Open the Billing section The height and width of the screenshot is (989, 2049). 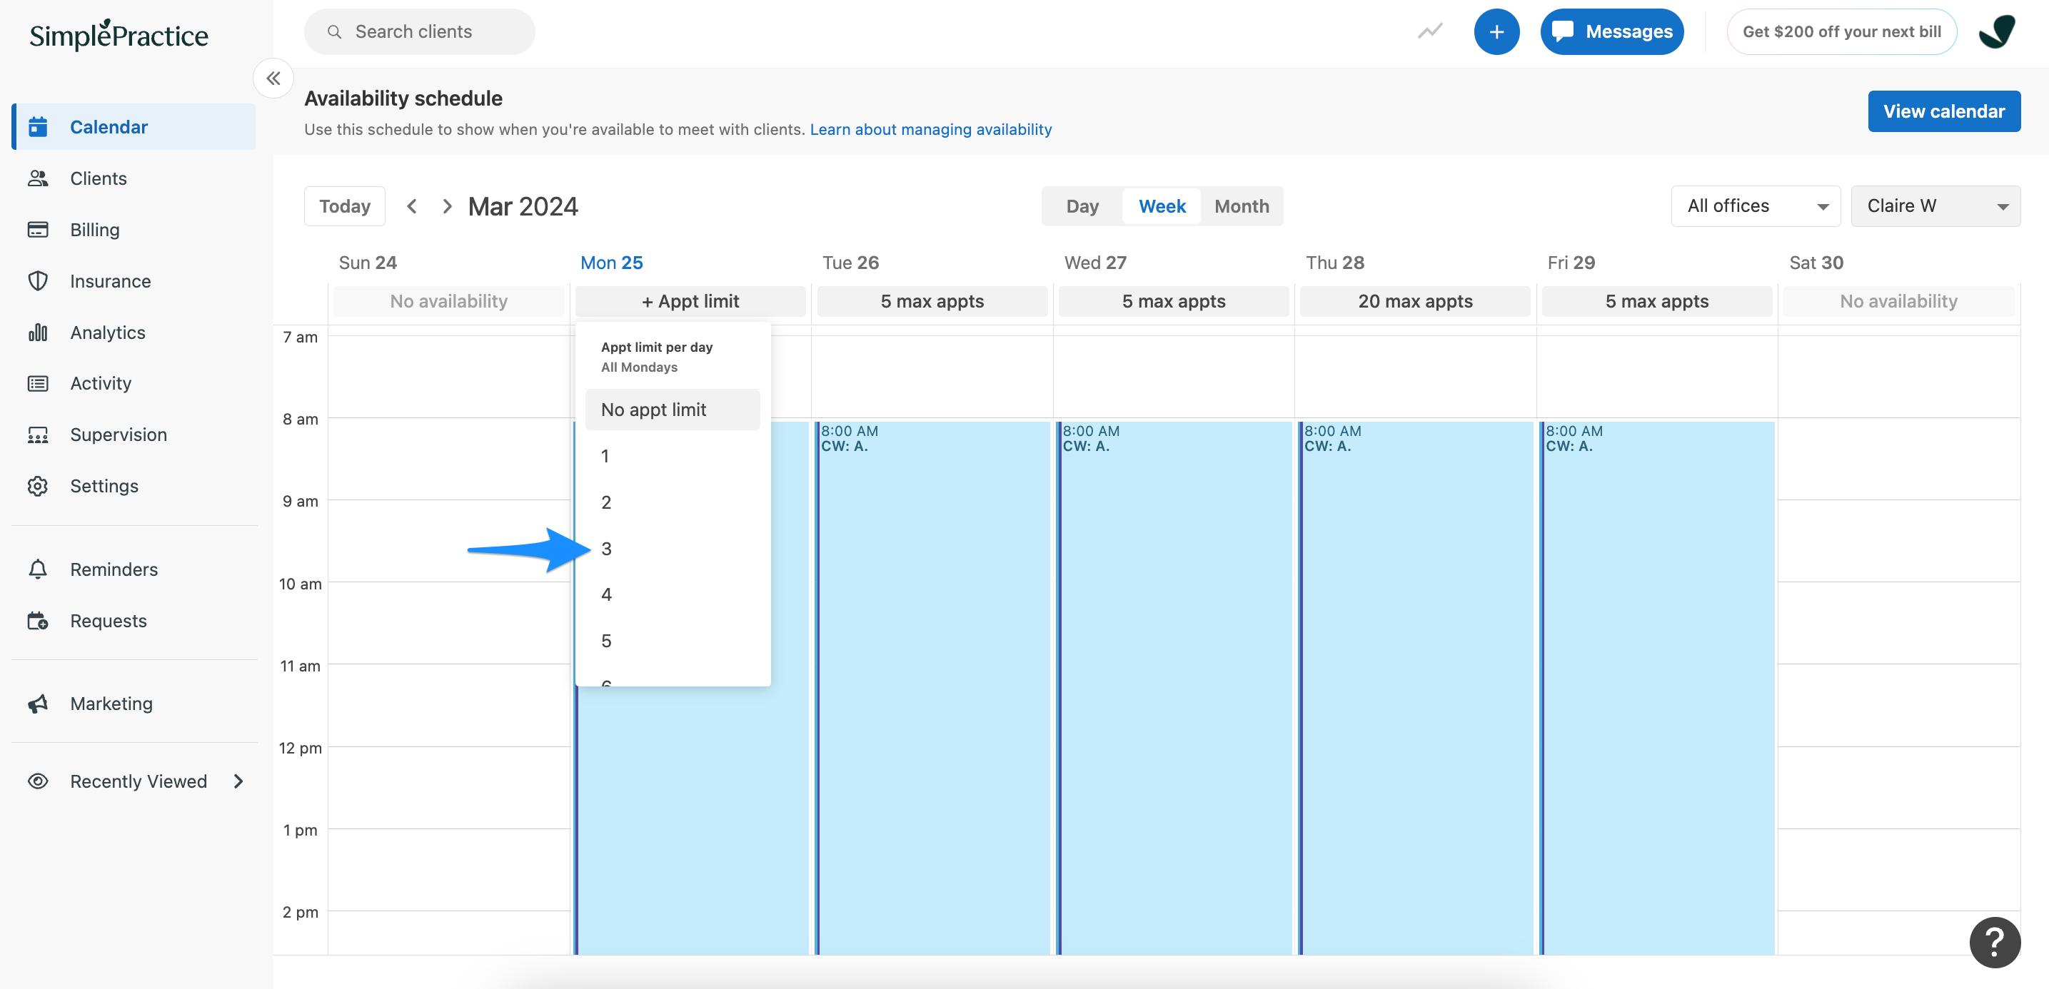click(x=37, y=229)
